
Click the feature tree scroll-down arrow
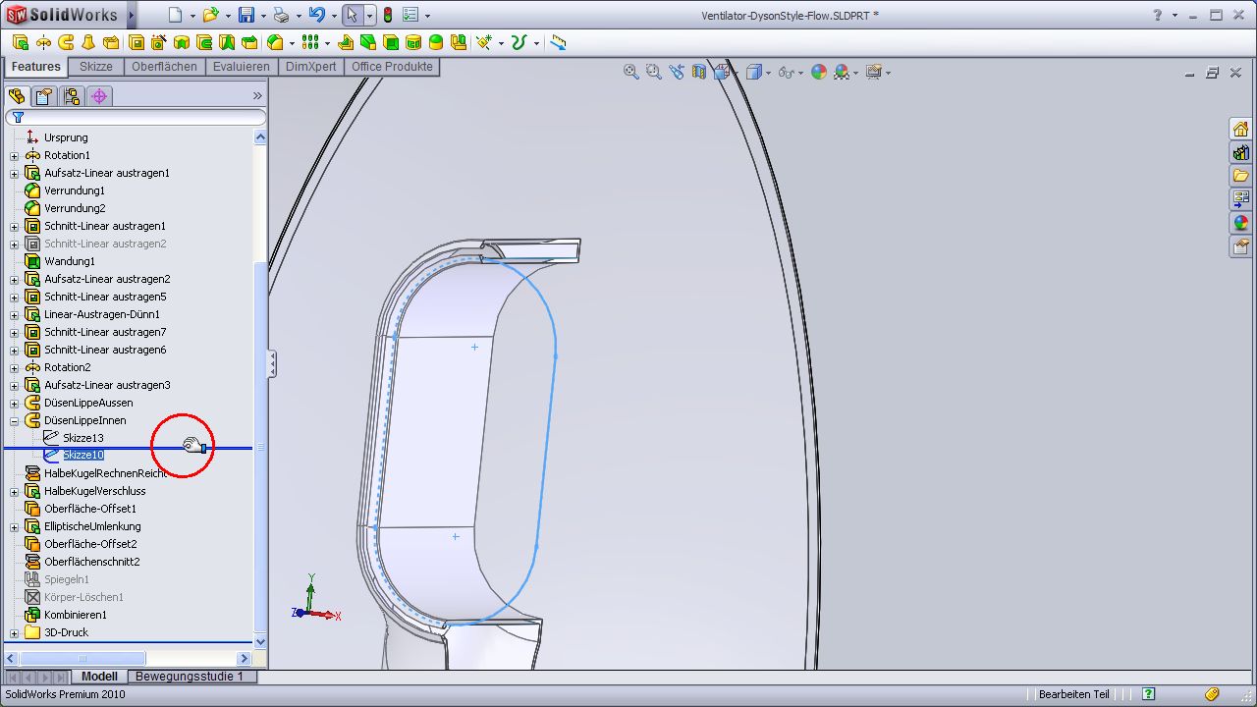(260, 641)
